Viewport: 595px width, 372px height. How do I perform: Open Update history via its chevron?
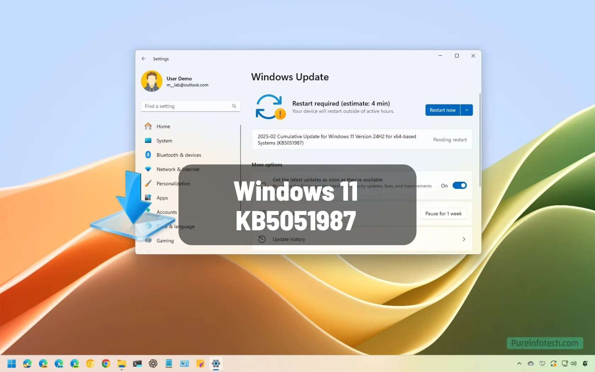[x=464, y=239]
